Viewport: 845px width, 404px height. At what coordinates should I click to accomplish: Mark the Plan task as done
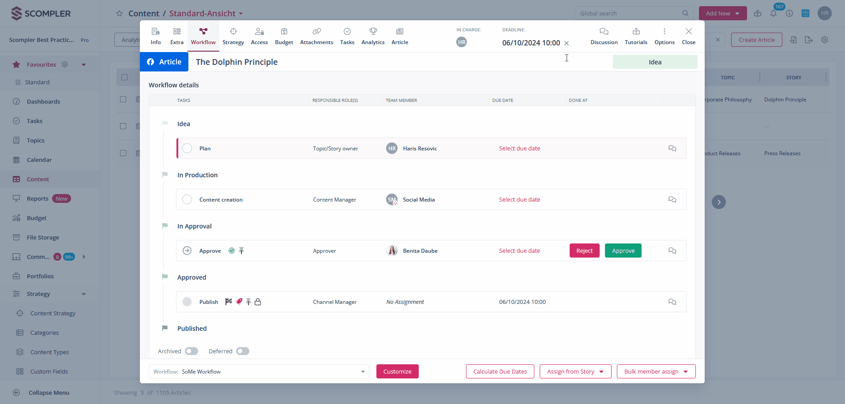pyautogui.click(x=187, y=149)
